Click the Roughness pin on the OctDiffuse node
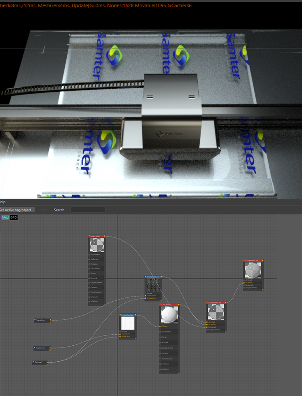This screenshot has width=302, height=396. pos(160,332)
